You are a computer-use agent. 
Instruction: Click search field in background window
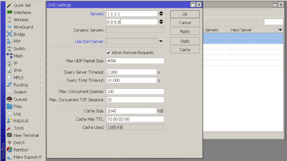coord(274,22)
